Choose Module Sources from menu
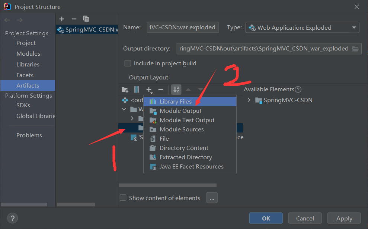 click(x=190, y=130)
